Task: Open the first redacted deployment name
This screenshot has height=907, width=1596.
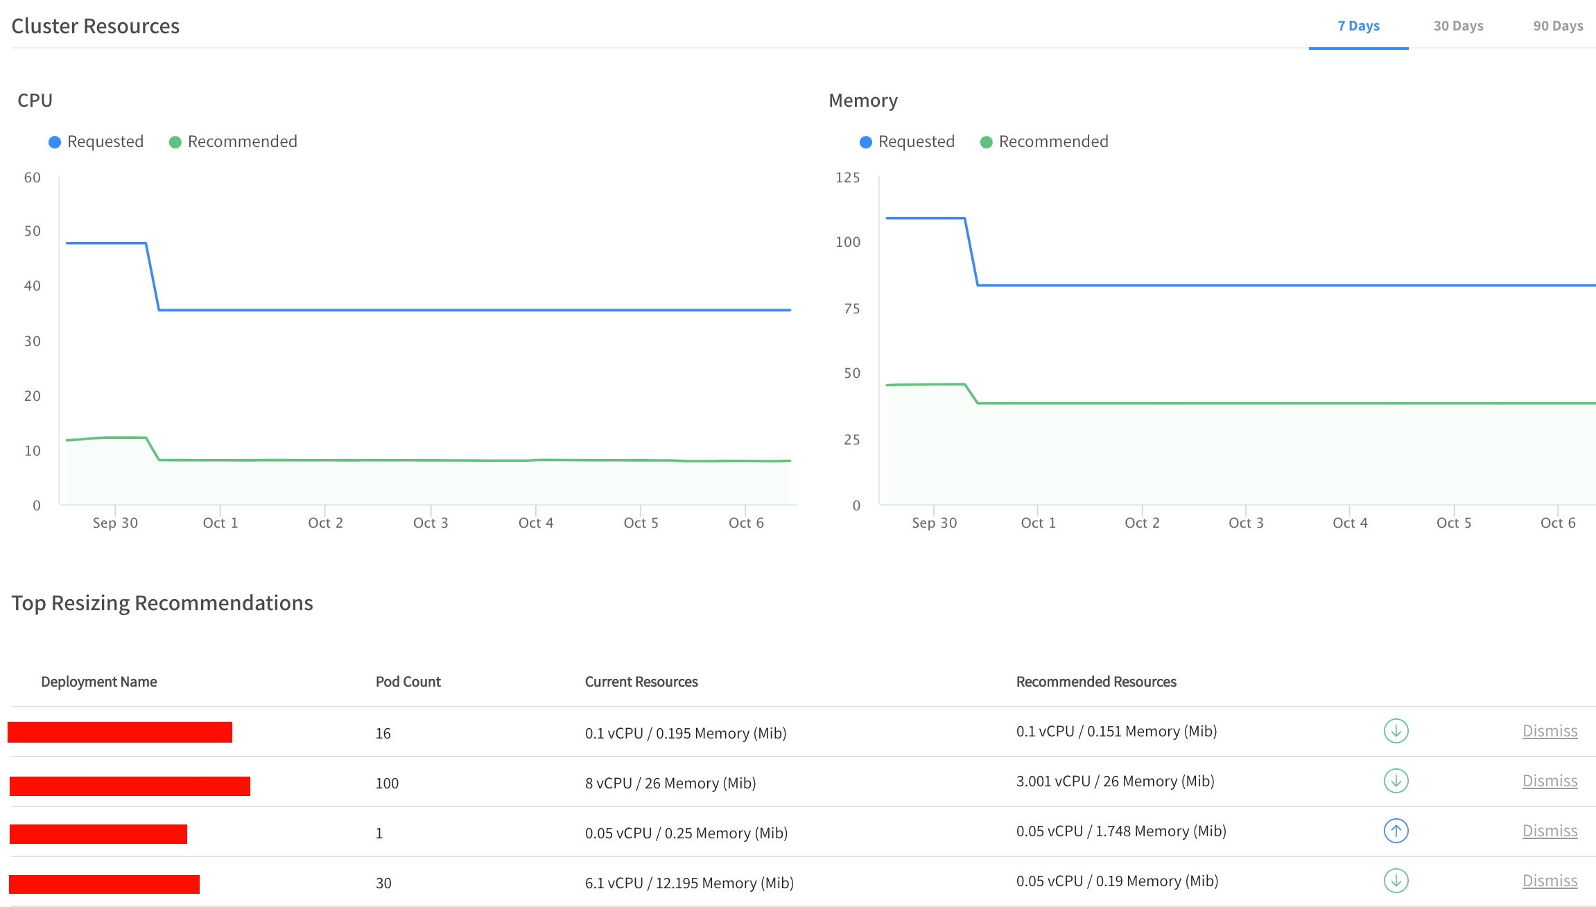Action: 120,732
